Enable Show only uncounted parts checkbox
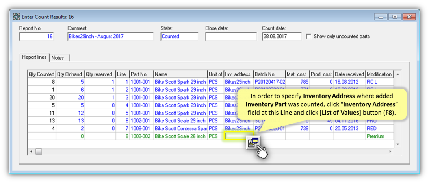The height and width of the screenshot is (183, 429). coord(309,36)
